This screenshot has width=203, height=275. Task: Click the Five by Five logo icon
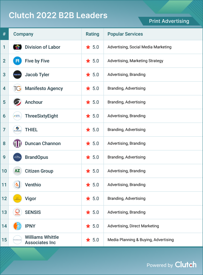click(17, 61)
